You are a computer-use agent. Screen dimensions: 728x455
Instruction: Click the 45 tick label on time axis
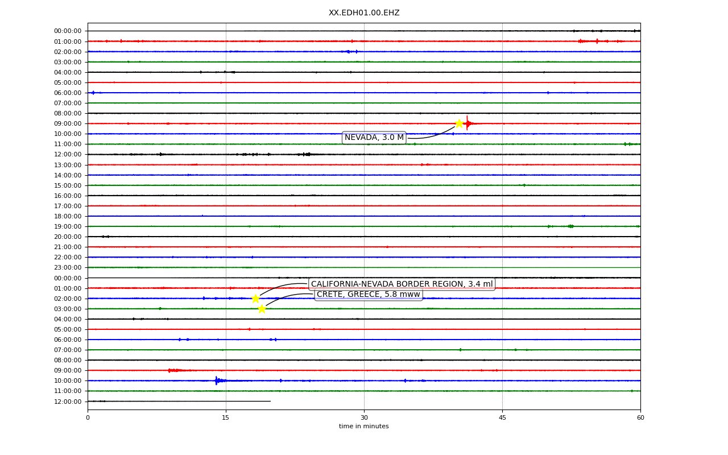tap(502, 418)
